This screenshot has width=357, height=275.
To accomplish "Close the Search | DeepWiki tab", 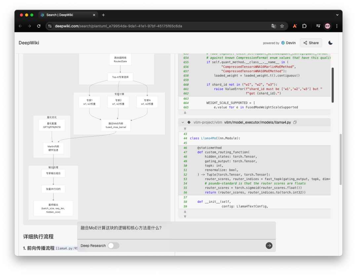I will (94, 15).
